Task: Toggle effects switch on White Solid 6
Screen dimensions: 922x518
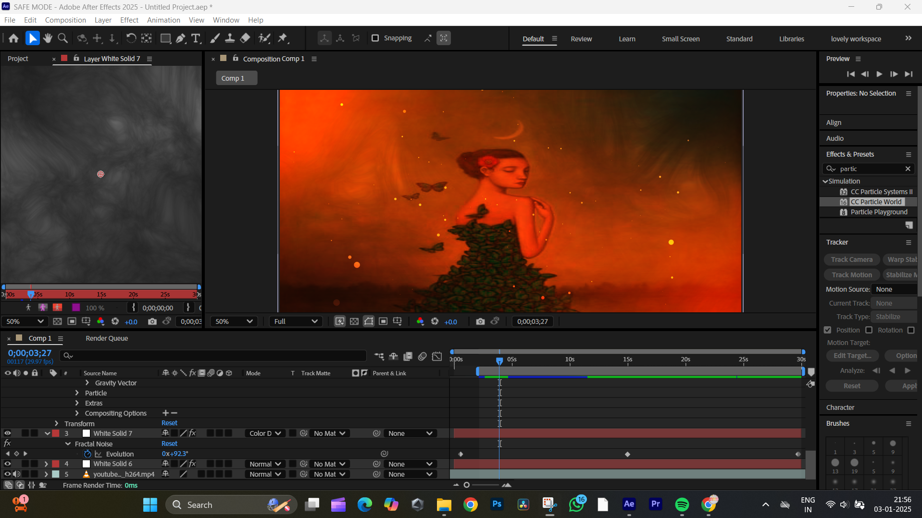Action: [x=193, y=464]
